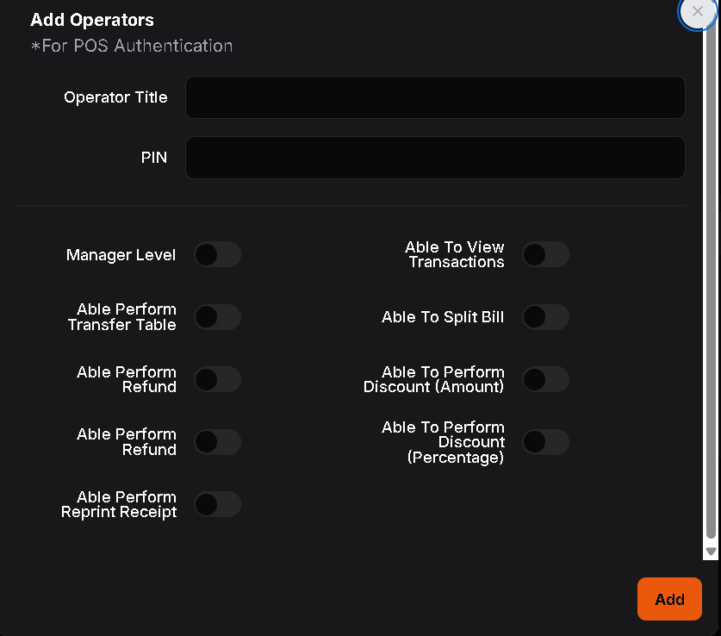Enable Able To Perform Discount (Percentage) toggle

[x=546, y=442]
